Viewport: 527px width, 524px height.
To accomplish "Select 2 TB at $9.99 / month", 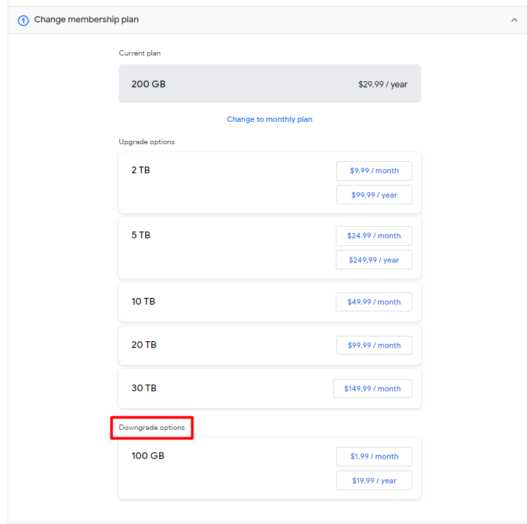I will [374, 171].
